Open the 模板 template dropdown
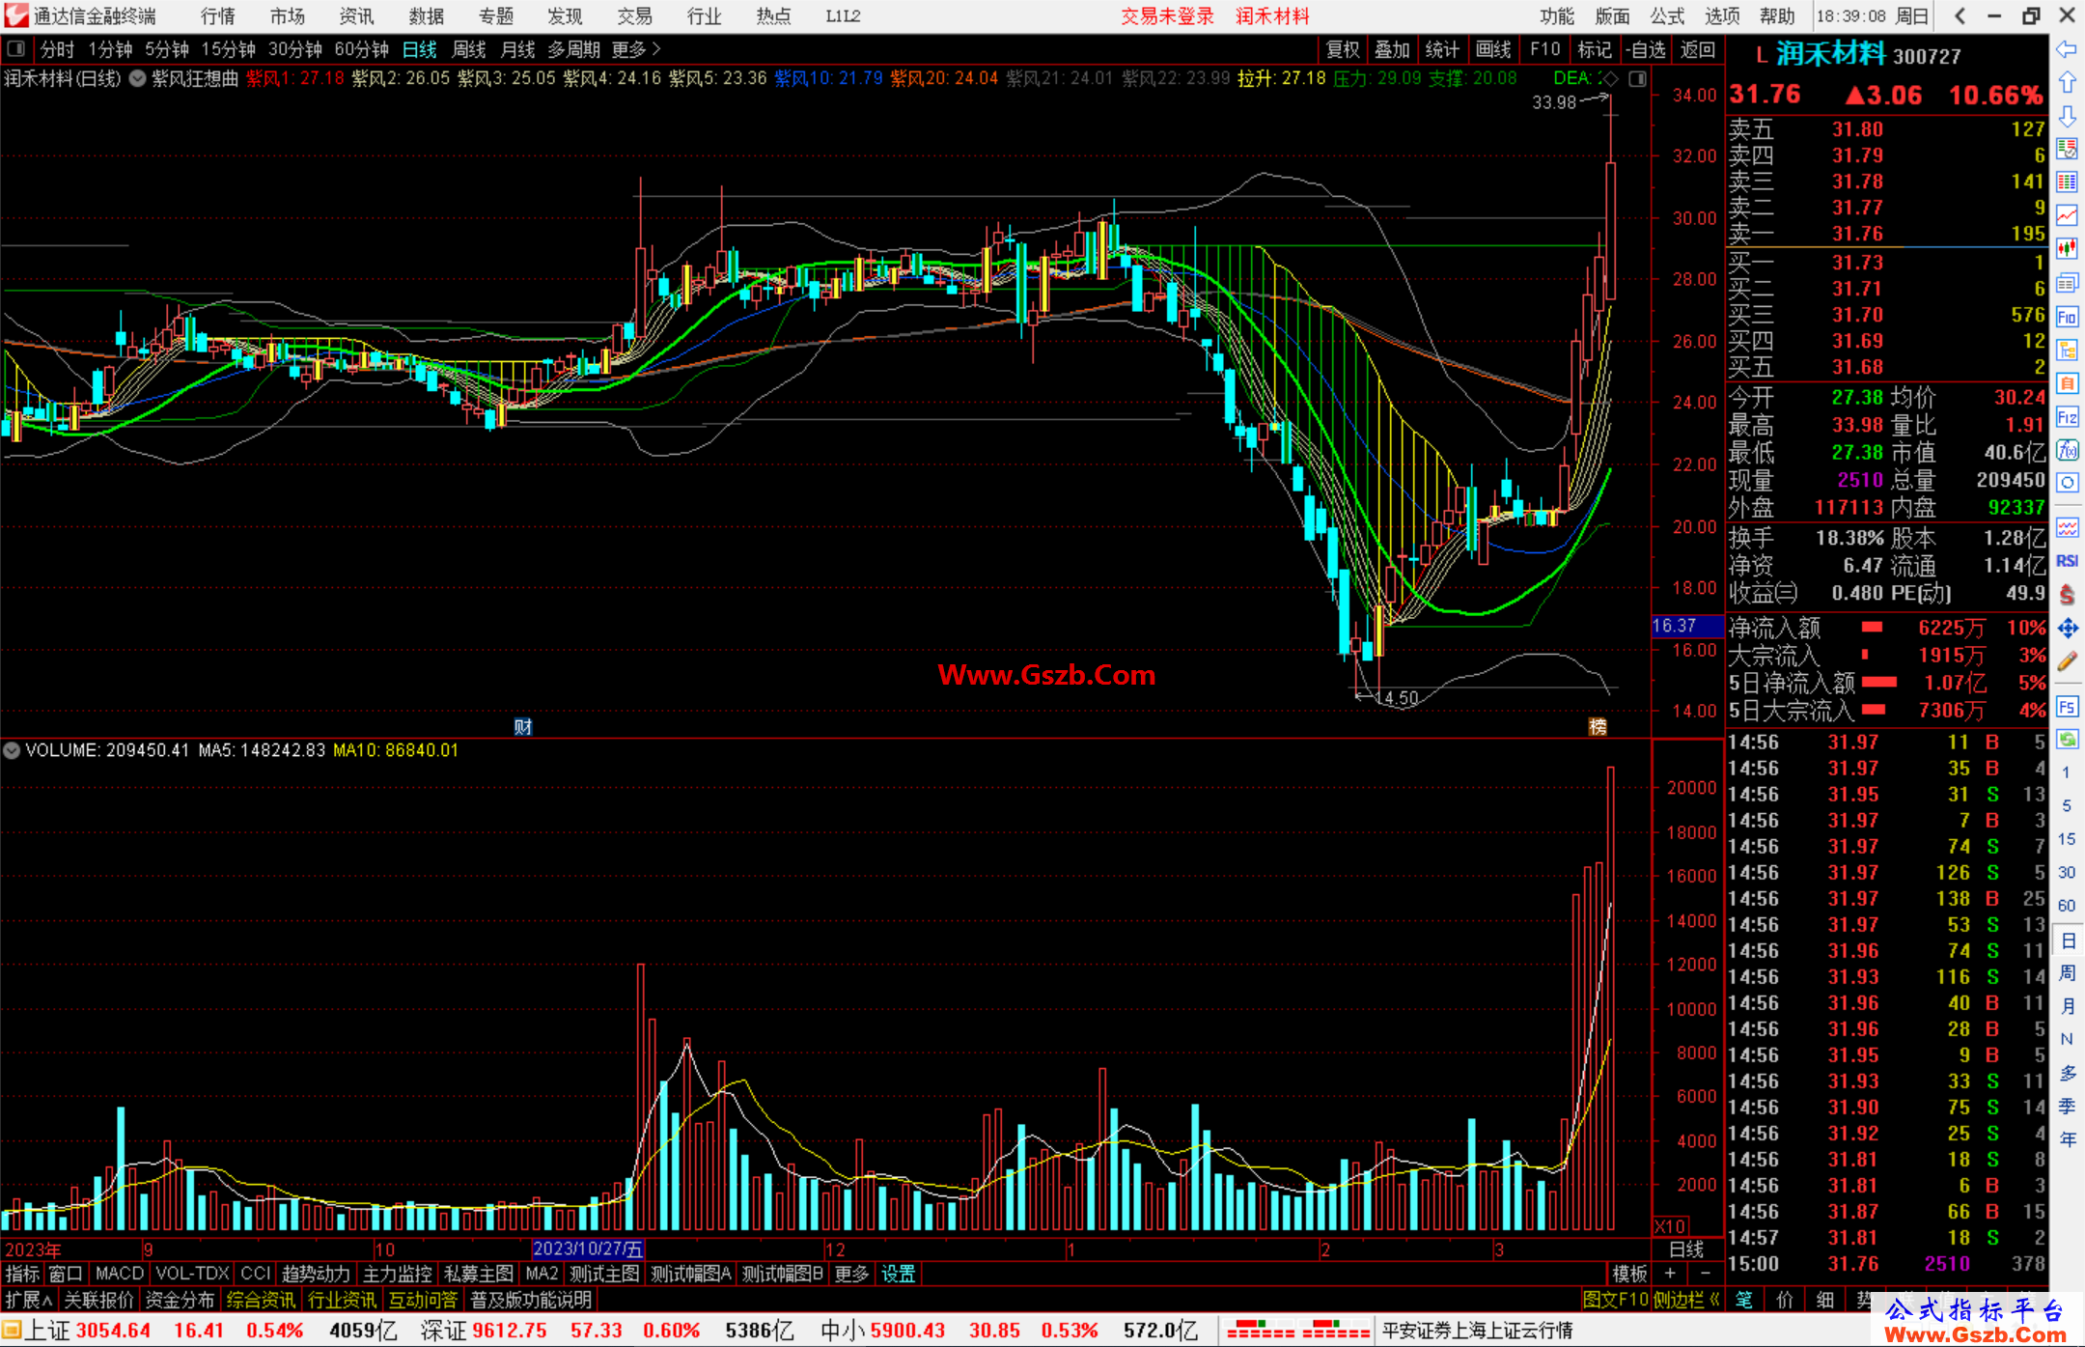Image resolution: width=2085 pixels, height=1347 pixels. (x=1630, y=1274)
